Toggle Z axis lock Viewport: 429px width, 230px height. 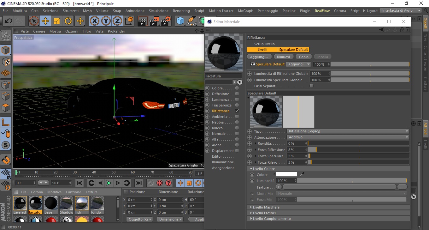click(x=118, y=21)
